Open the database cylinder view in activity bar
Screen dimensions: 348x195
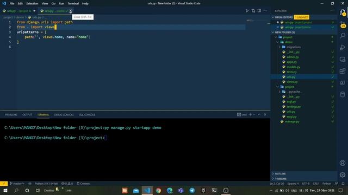[x=343, y=95]
